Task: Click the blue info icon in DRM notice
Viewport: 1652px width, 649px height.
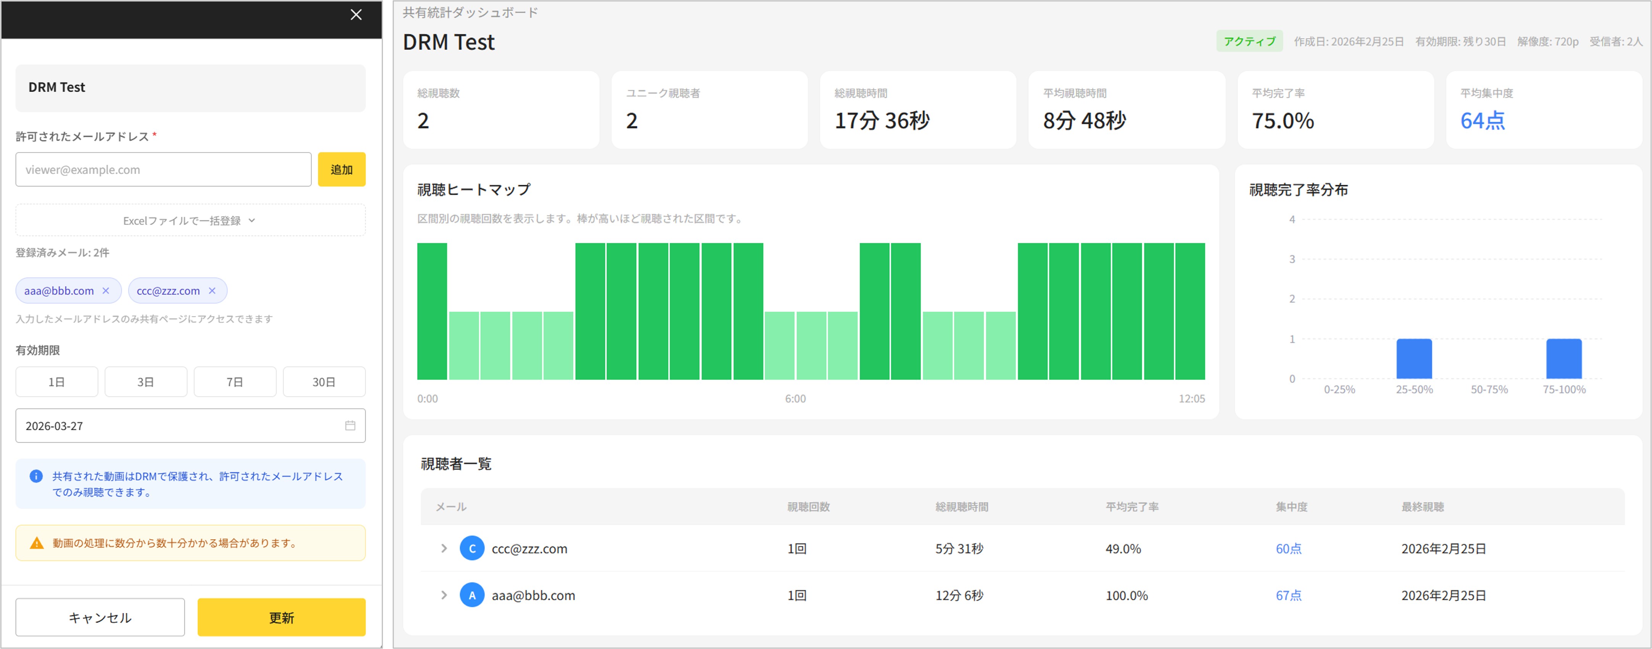Action: 36,476
